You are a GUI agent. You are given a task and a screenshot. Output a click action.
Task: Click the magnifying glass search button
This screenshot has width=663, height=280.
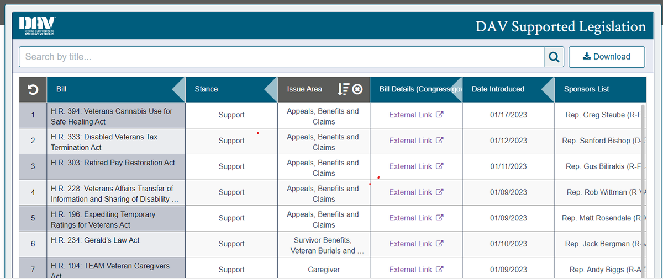[554, 57]
